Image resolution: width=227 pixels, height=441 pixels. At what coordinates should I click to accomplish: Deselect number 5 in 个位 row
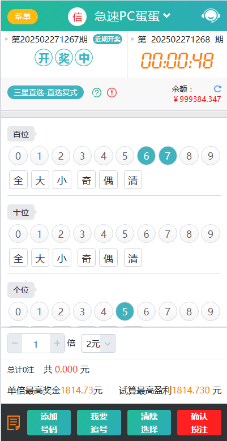click(x=125, y=311)
